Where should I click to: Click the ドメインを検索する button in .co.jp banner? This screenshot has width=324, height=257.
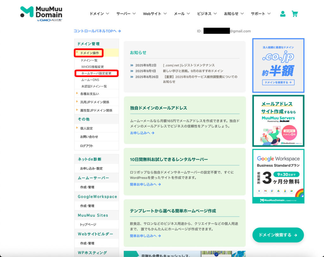278,82
